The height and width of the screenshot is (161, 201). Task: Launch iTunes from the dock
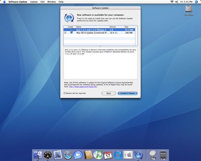point(98,155)
